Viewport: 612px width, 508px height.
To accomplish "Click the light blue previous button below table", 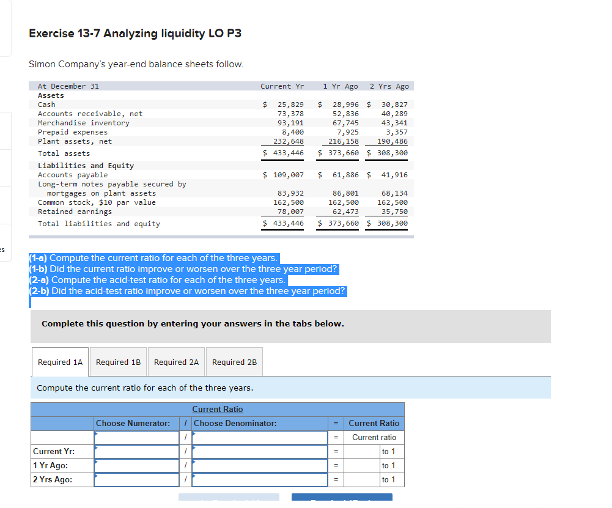I will tap(229, 496).
